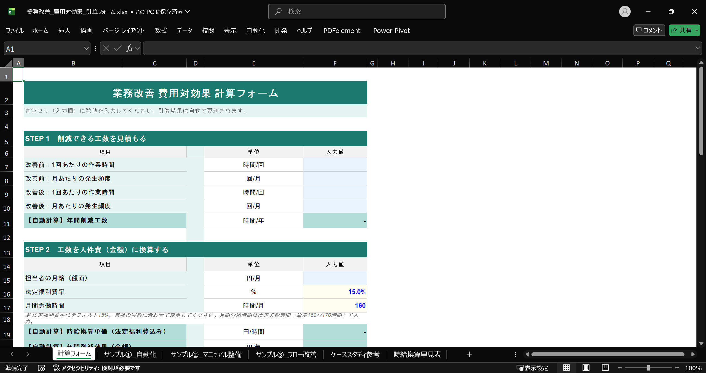Click the zoom slider handle
Viewport: 706px width, 373px height.
click(x=648, y=368)
